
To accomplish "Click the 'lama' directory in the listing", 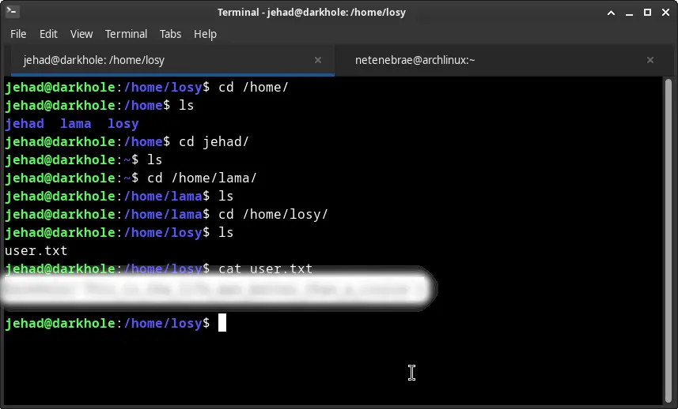I will tap(75, 123).
